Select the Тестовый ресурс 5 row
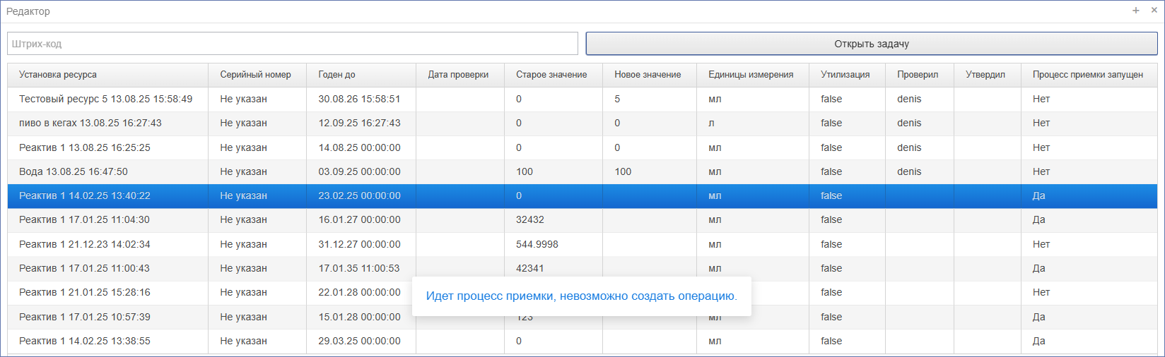The height and width of the screenshot is (357, 1165). 582,99
